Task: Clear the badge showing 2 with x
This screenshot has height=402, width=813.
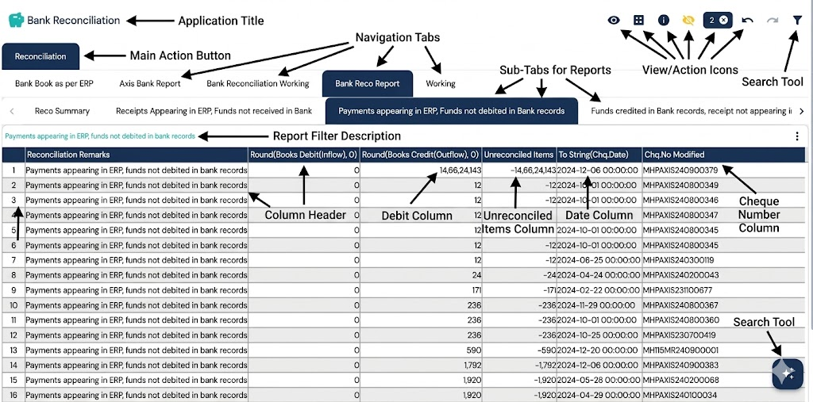Action: click(724, 20)
